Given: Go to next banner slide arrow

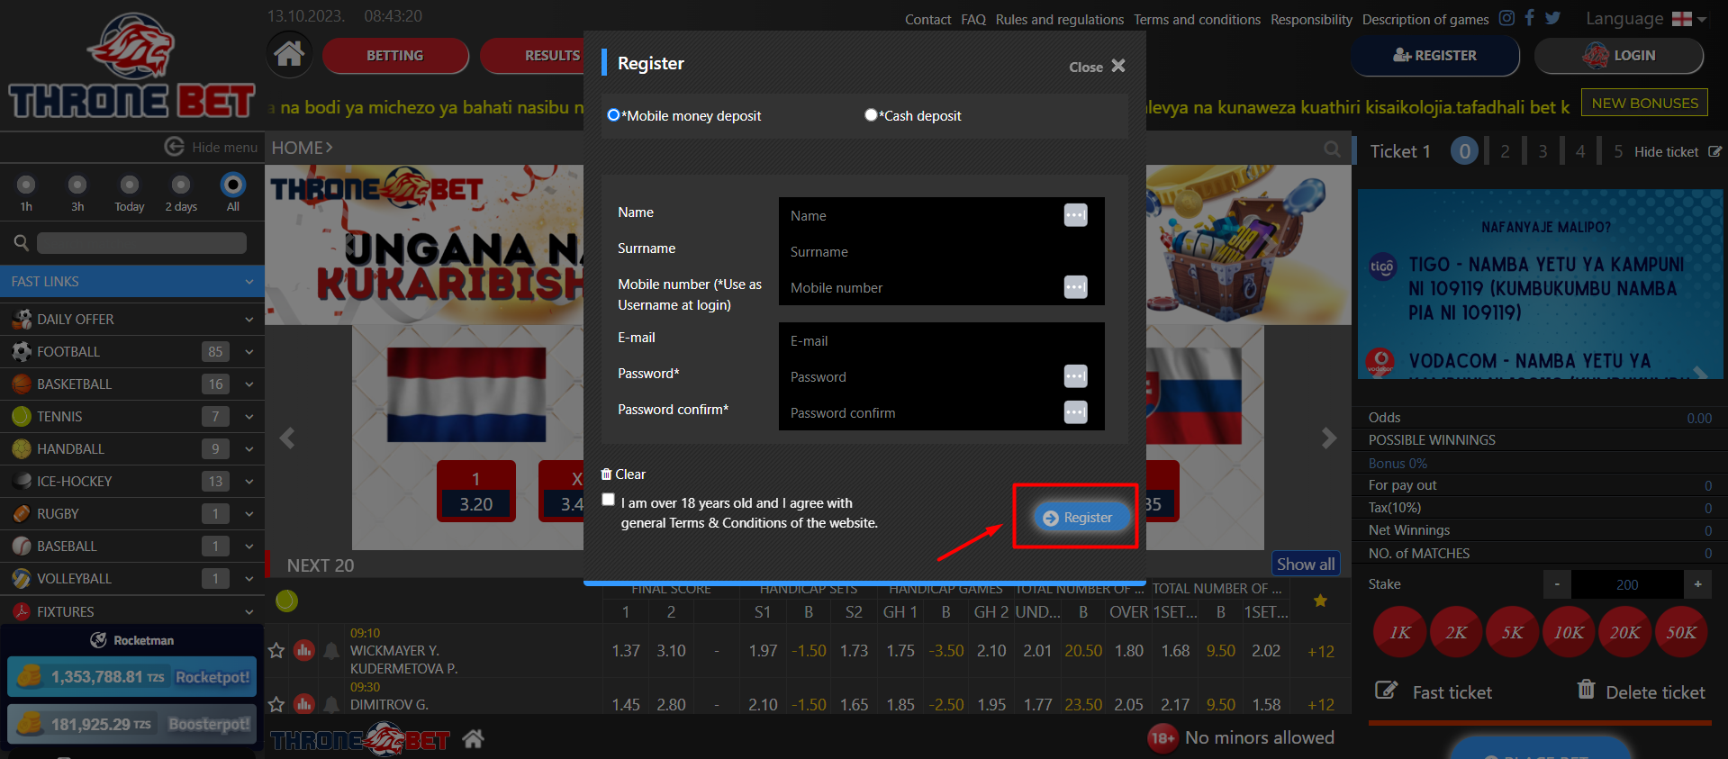Looking at the screenshot, I should tap(1329, 438).
